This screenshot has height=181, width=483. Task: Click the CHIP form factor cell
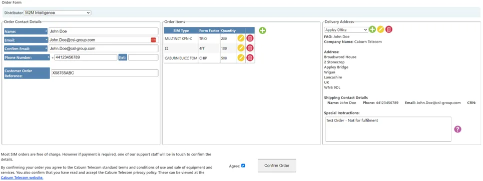209,58
